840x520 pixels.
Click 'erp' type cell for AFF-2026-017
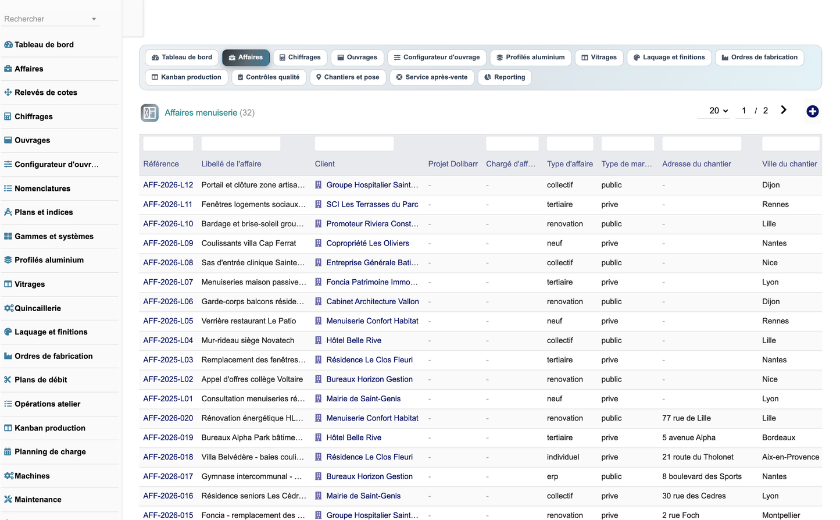pos(552,476)
